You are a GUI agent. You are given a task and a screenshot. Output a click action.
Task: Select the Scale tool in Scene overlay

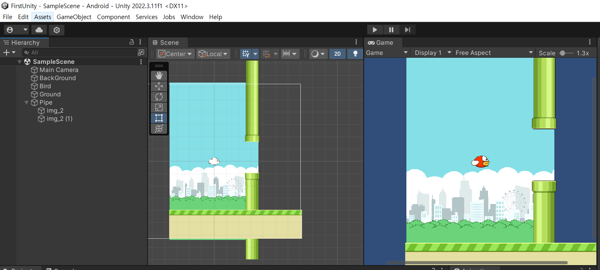pos(159,107)
